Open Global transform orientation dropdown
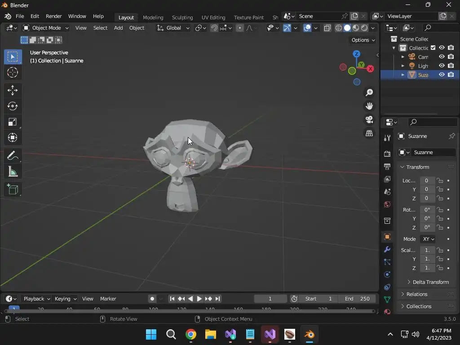 coord(173,28)
